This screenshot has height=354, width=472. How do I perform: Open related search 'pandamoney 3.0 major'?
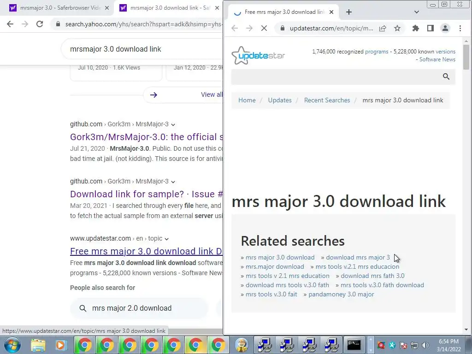[x=341, y=295]
